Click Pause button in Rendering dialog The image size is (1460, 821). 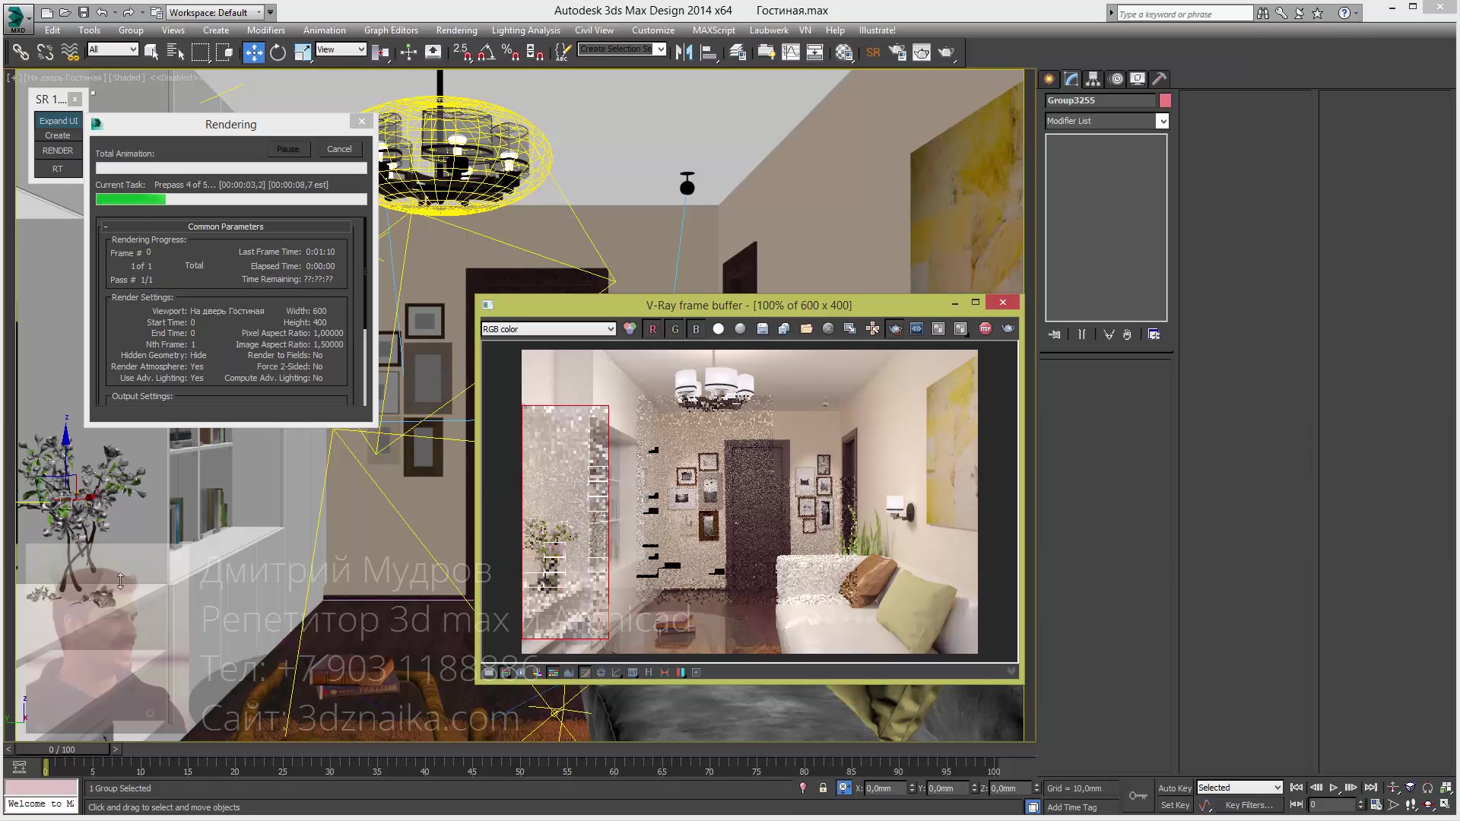(287, 148)
